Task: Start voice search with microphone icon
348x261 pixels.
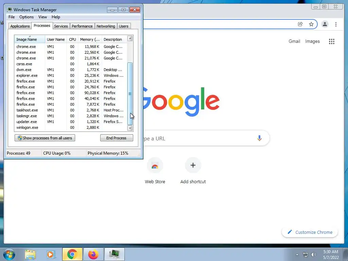Action: point(259,138)
